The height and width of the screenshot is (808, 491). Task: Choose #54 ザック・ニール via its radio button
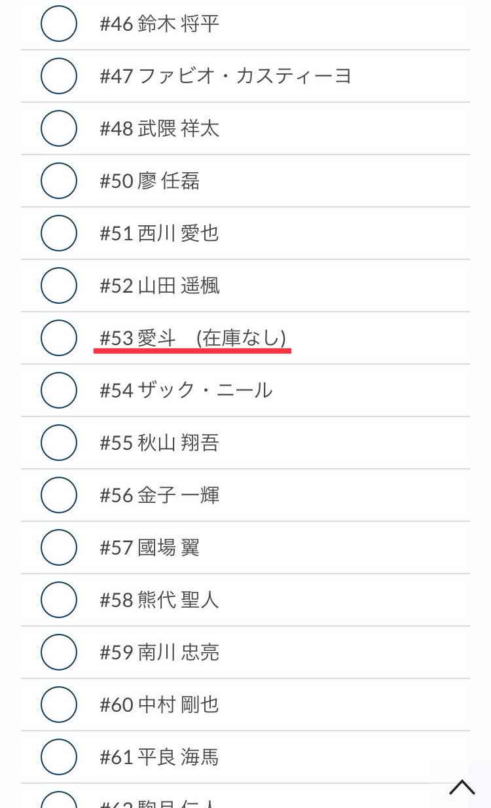(58, 390)
